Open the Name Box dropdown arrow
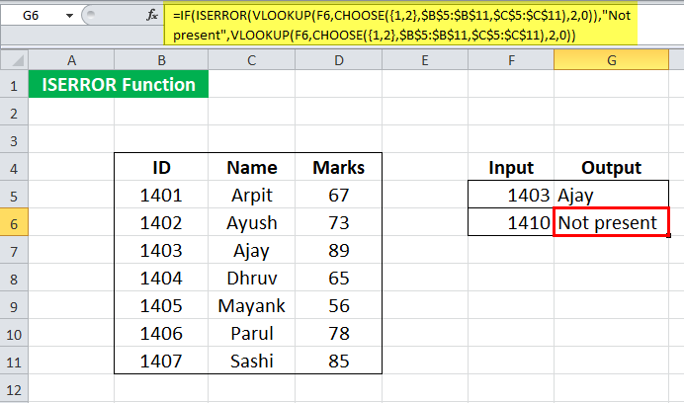Screen dimensions: 684x403 69,16
